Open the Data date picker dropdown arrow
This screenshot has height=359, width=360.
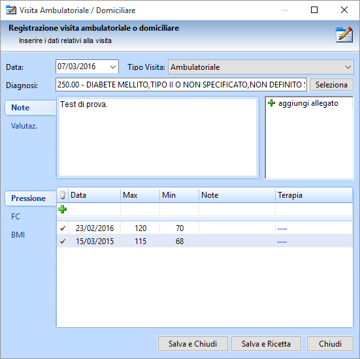113,67
